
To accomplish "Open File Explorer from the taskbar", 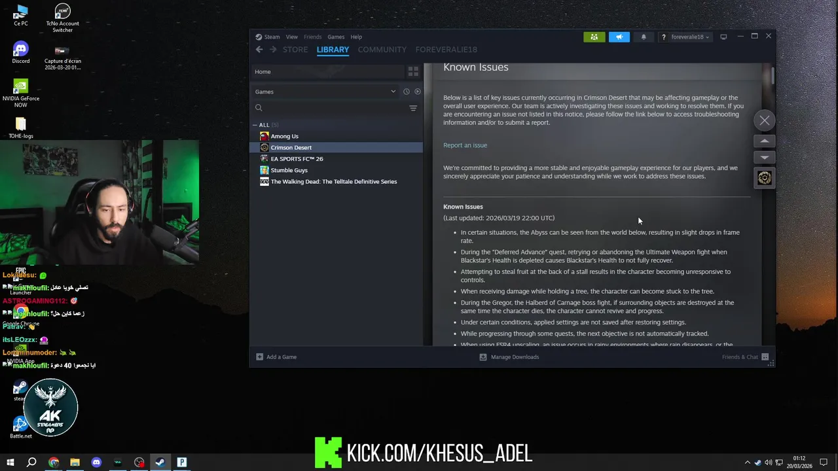I will click(x=75, y=462).
